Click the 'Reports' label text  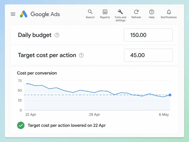point(105,17)
